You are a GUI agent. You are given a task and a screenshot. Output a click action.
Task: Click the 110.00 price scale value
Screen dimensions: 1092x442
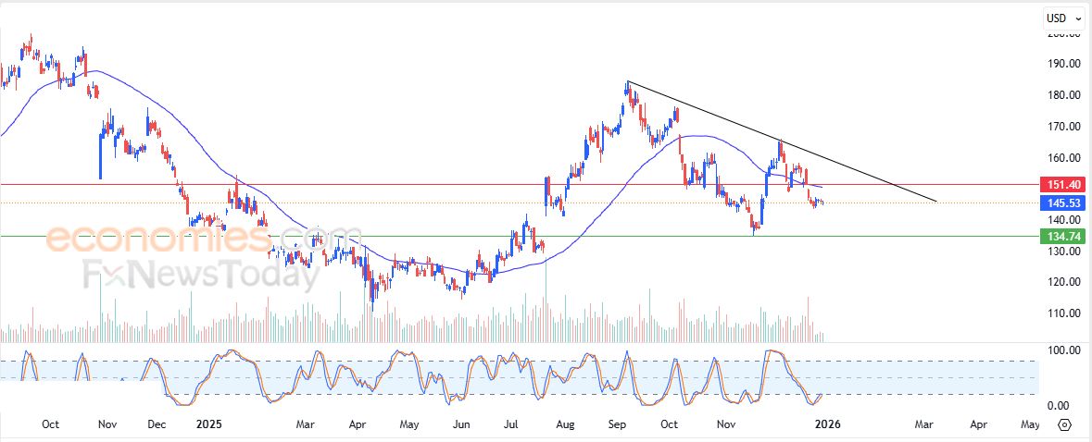(1063, 313)
